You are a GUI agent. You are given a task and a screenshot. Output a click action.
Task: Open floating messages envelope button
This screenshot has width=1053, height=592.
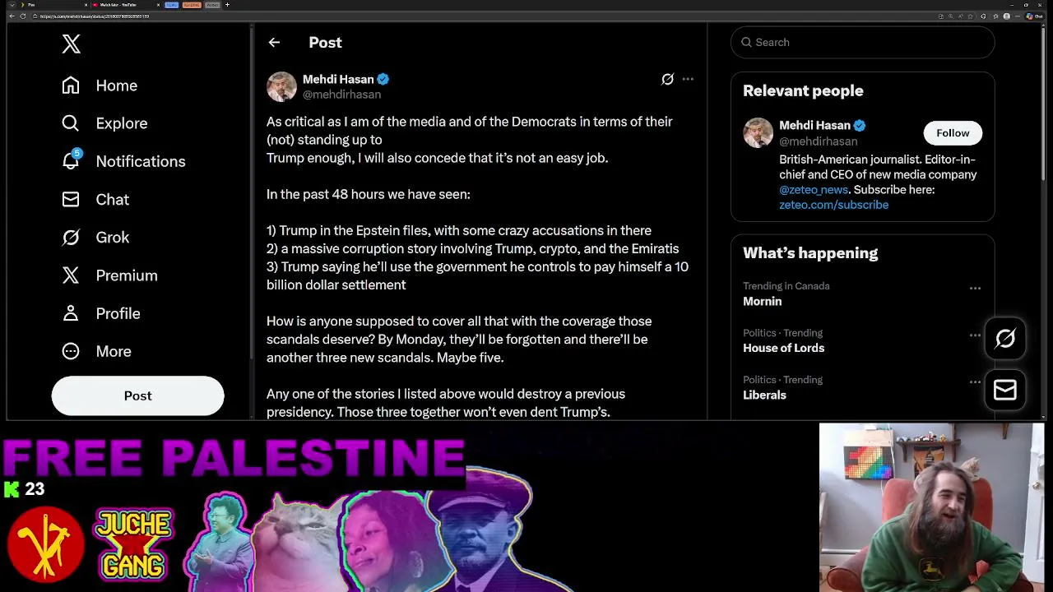pos(1004,390)
